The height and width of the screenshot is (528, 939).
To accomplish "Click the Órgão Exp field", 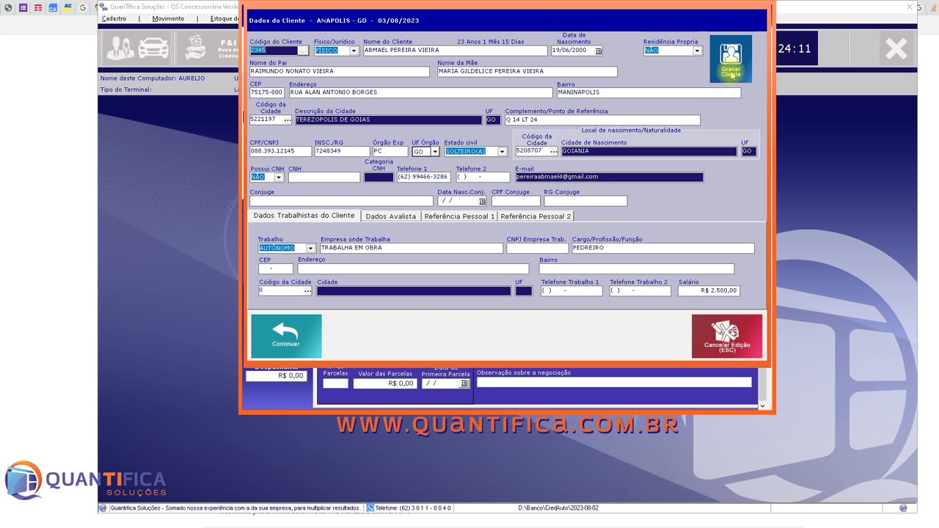I will click(x=390, y=152).
